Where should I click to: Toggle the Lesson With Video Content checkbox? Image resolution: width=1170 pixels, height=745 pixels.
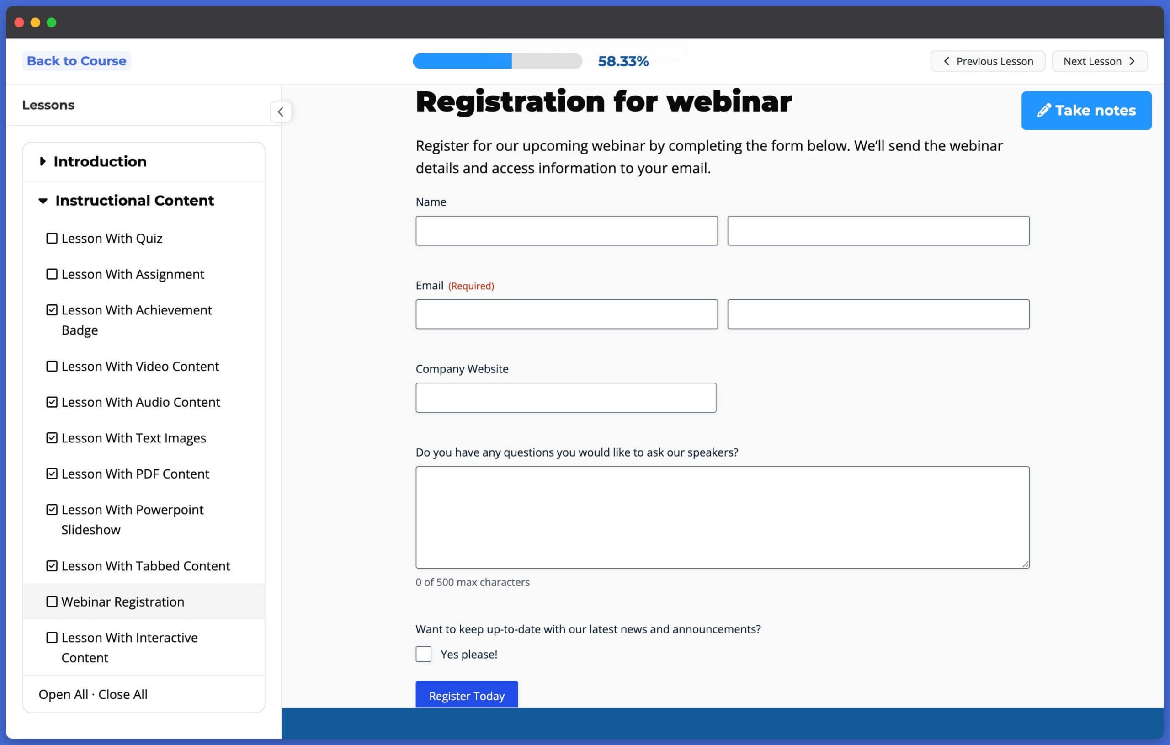click(x=52, y=366)
